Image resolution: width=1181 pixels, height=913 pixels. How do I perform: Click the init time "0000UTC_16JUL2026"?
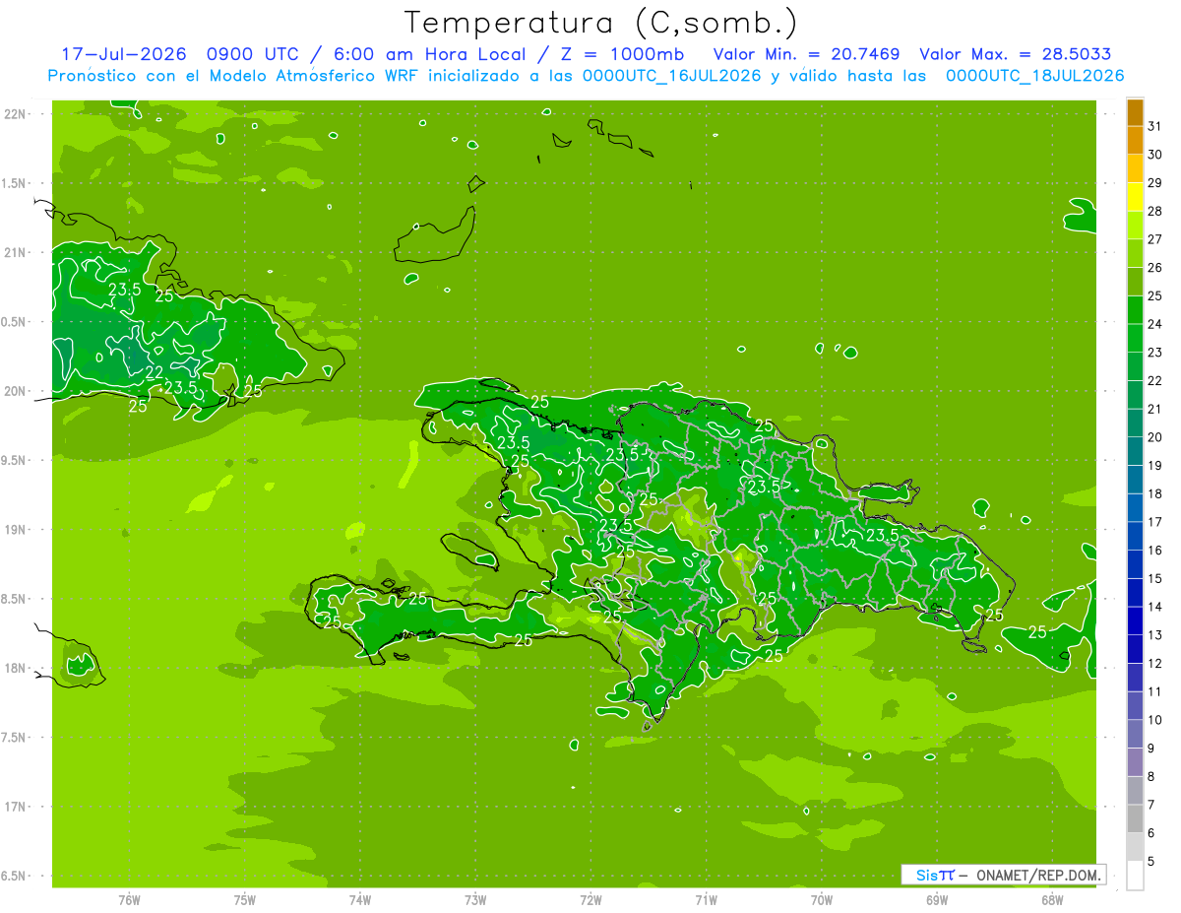point(672,76)
